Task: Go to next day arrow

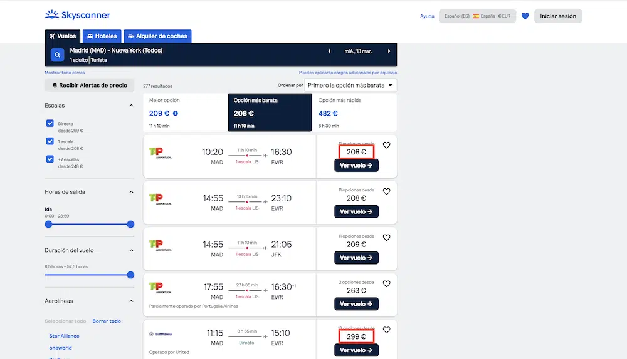Action: click(389, 51)
